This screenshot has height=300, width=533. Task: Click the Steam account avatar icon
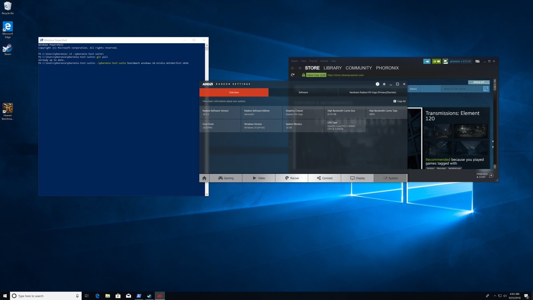[x=445, y=61]
